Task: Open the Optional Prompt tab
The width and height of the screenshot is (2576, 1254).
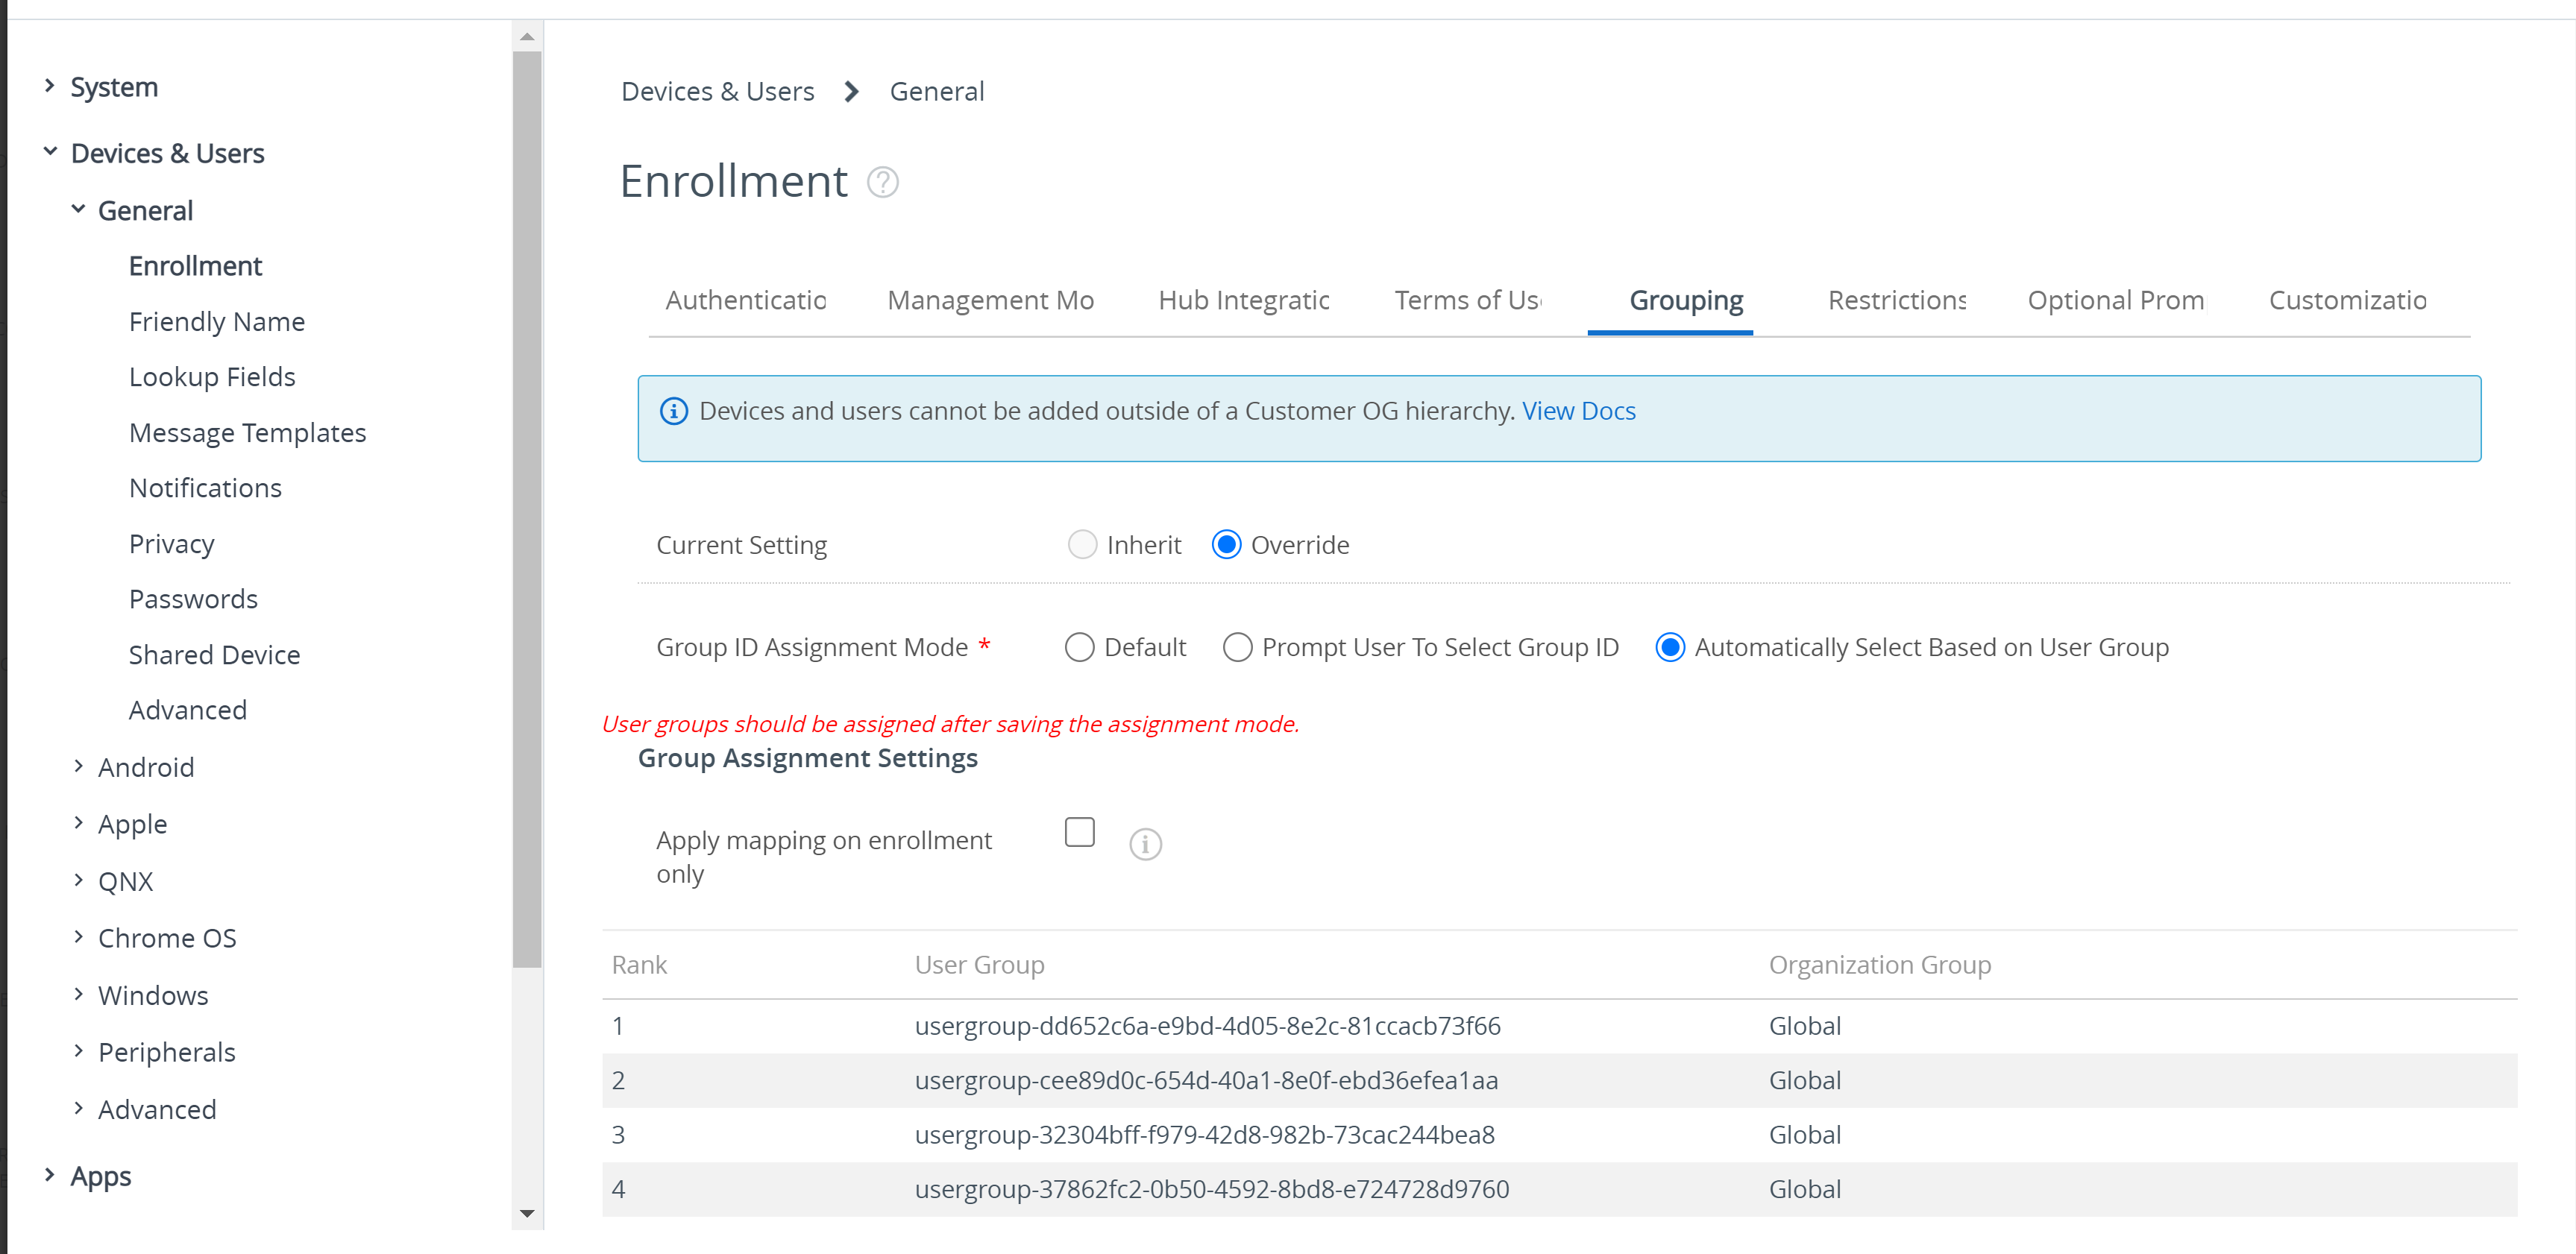Action: [2115, 300]
